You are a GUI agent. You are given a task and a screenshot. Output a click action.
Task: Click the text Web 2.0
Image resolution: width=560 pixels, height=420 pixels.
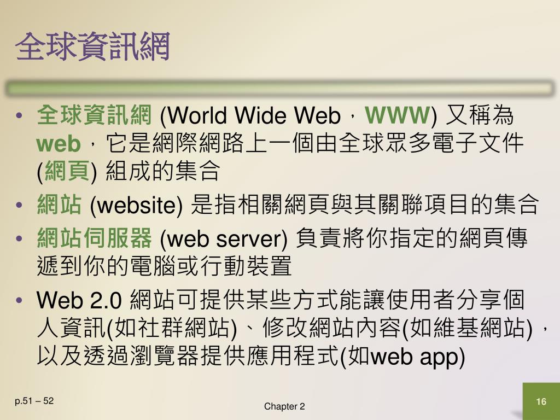(79, 300)
